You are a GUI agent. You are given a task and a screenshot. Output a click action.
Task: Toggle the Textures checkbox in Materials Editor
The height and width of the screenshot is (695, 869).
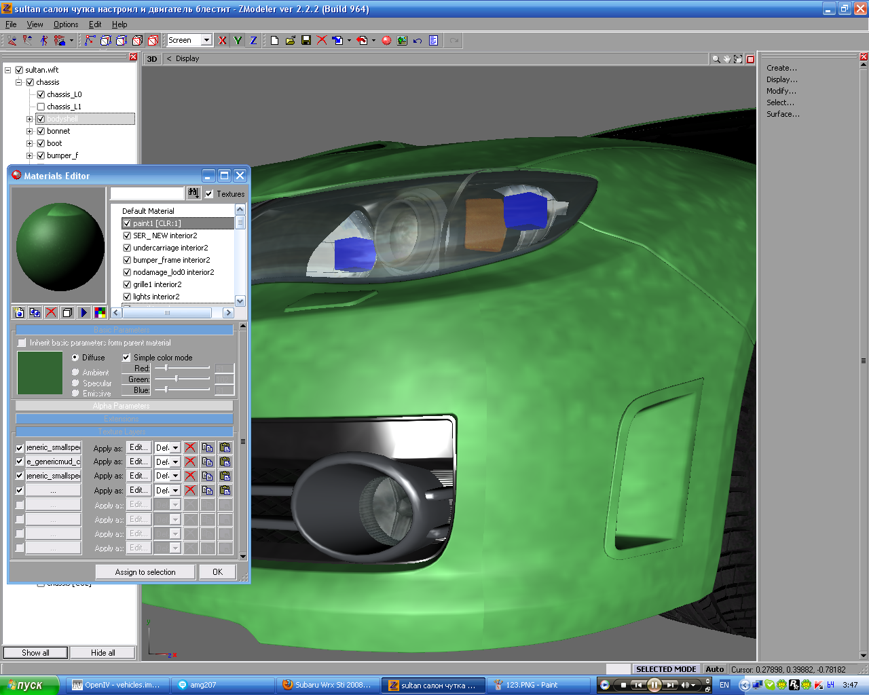pos(209,194)
